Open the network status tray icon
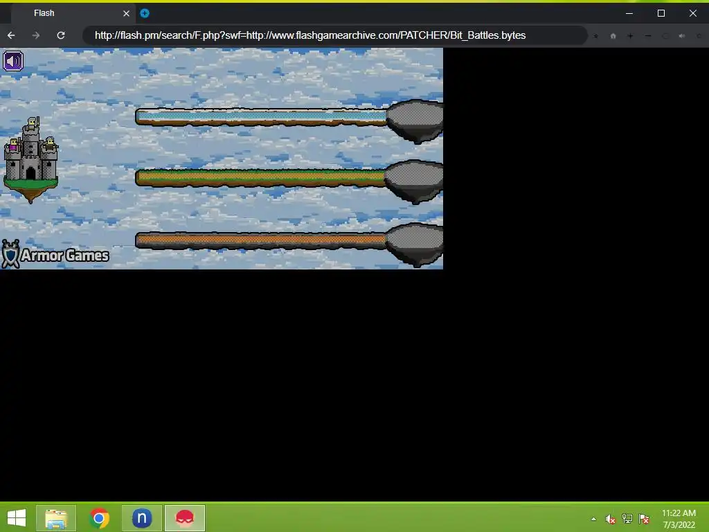709x532 pixels. pyautogui.click(x=627, y=519)
